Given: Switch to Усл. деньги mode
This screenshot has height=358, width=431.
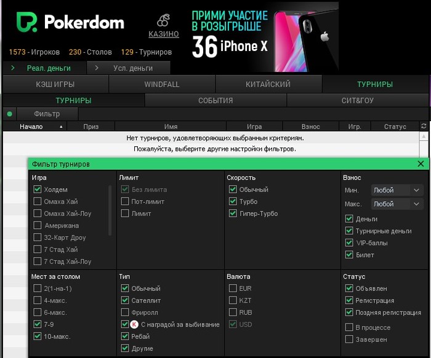Looking at the screenshot, I should coord(128,68).
